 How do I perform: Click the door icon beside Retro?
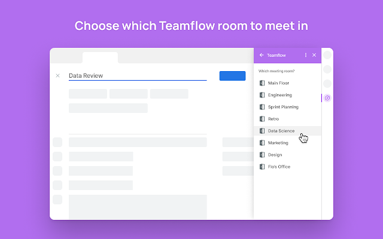click(x=262, y=119)
